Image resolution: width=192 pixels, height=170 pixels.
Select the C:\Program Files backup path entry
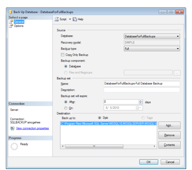tap(109, 124)
